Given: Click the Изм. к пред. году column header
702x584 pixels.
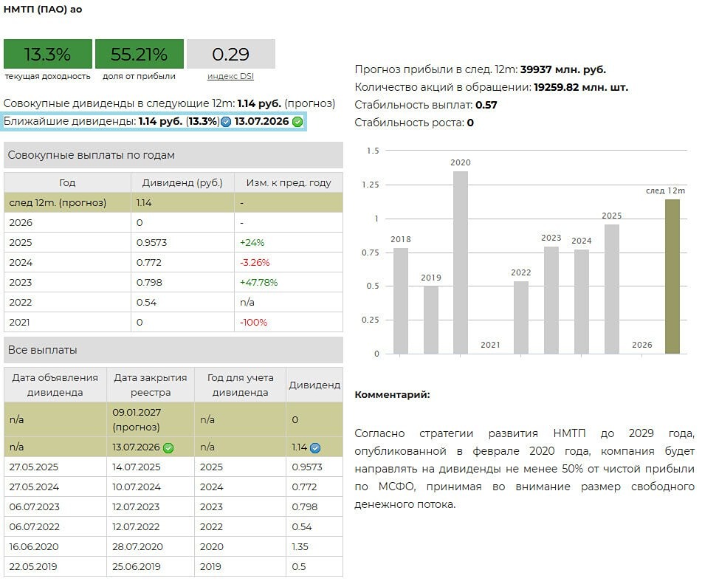Looking at the screenshot, I should pos(289,182).
